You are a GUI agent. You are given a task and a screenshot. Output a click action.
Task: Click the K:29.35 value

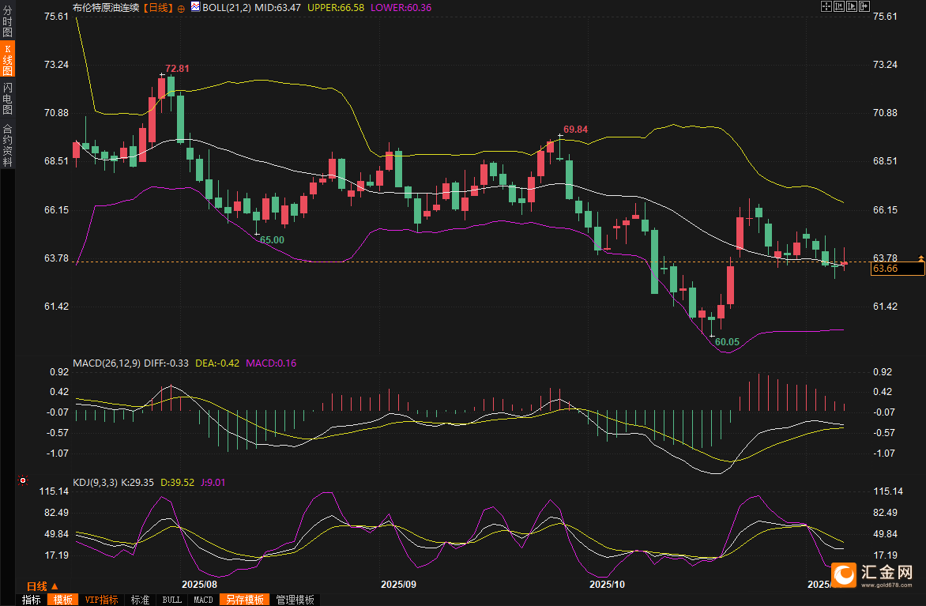[x=137, y=483]
